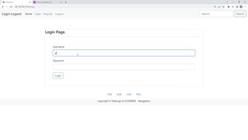Click inside the Password field
The width and height of the screenshot is (248, 140).
(x=124, y=67)
